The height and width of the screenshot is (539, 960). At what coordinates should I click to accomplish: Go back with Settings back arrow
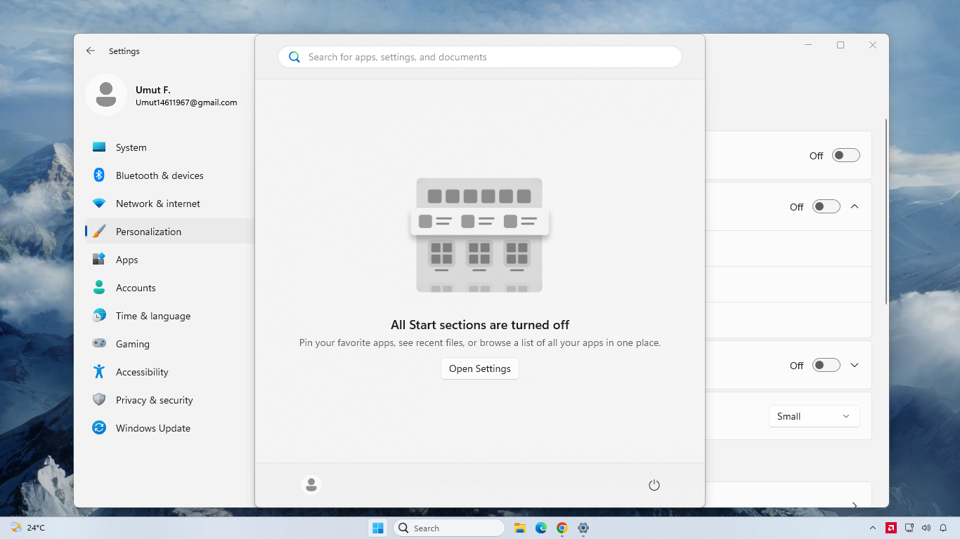[x=90, y=51]
